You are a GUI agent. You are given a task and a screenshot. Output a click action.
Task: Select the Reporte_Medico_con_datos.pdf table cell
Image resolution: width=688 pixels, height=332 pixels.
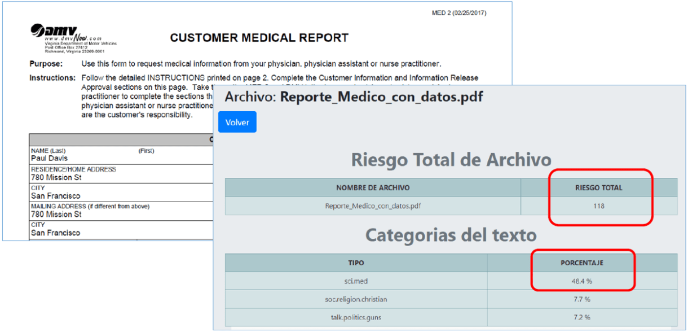click(373, 206)
